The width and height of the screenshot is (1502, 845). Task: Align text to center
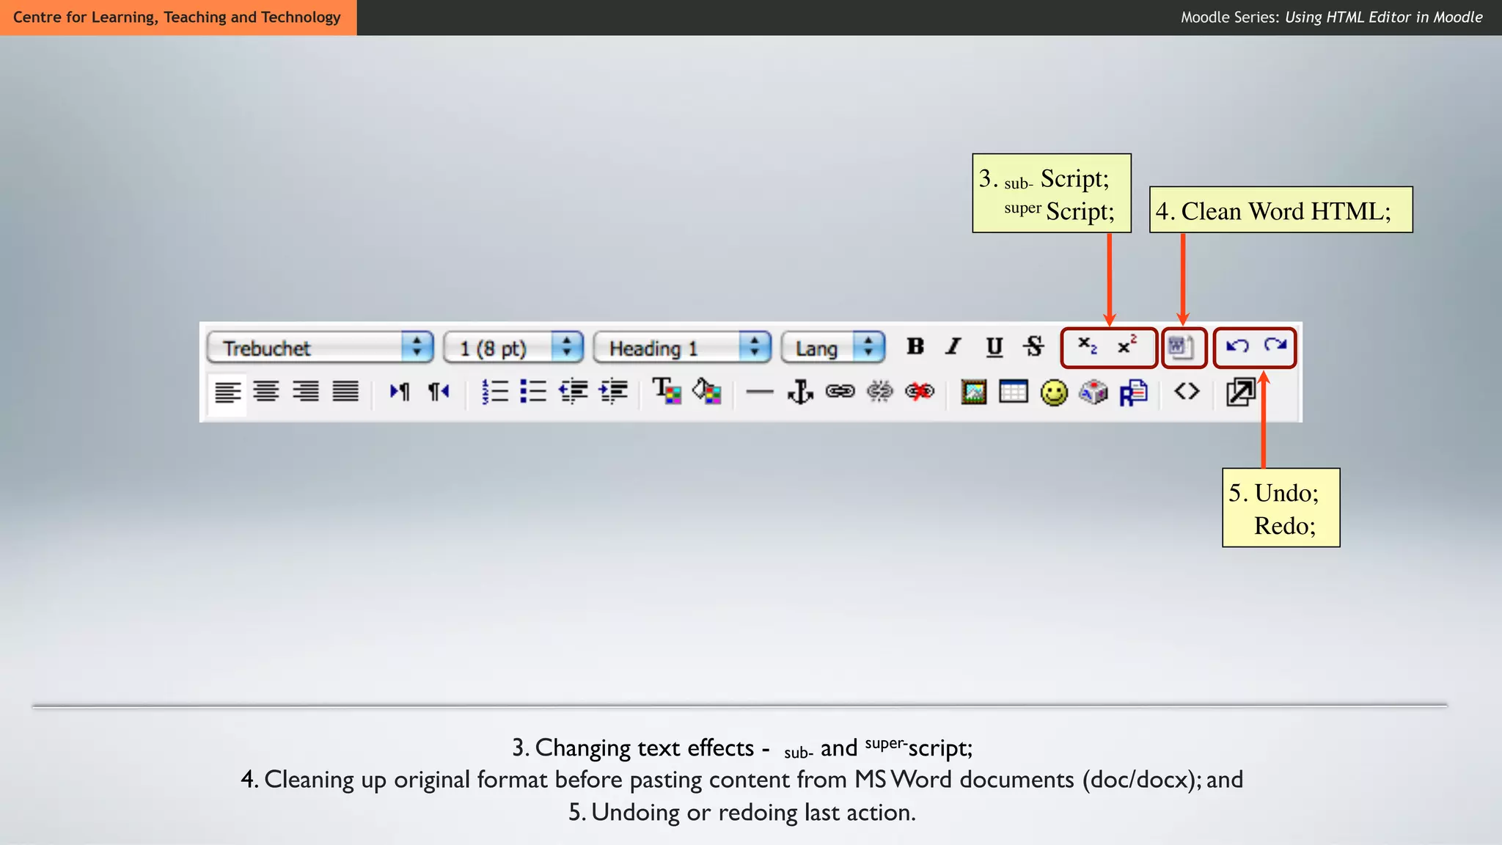266,392
